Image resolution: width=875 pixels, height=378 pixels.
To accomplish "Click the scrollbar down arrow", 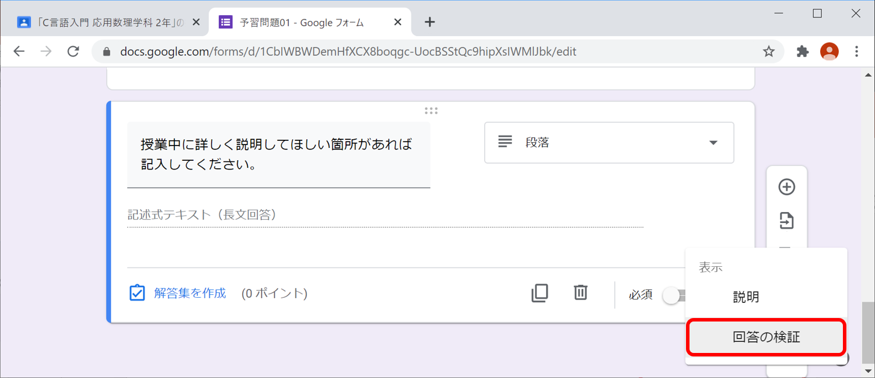I will [869, 372].
